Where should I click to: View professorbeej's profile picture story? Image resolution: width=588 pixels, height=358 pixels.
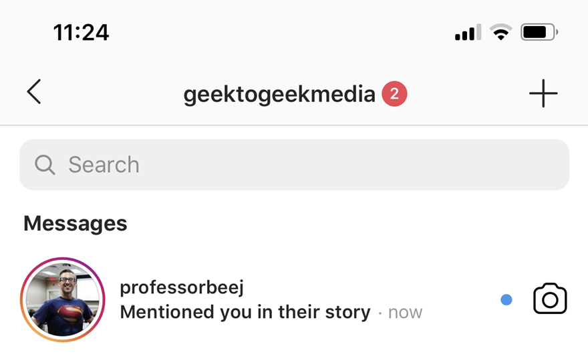click(63, 299)
